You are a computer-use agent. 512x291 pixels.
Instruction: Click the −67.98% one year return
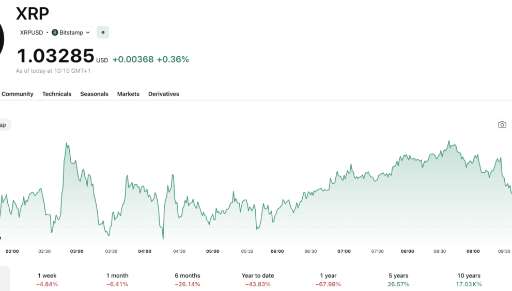click(x=328, y=284)
